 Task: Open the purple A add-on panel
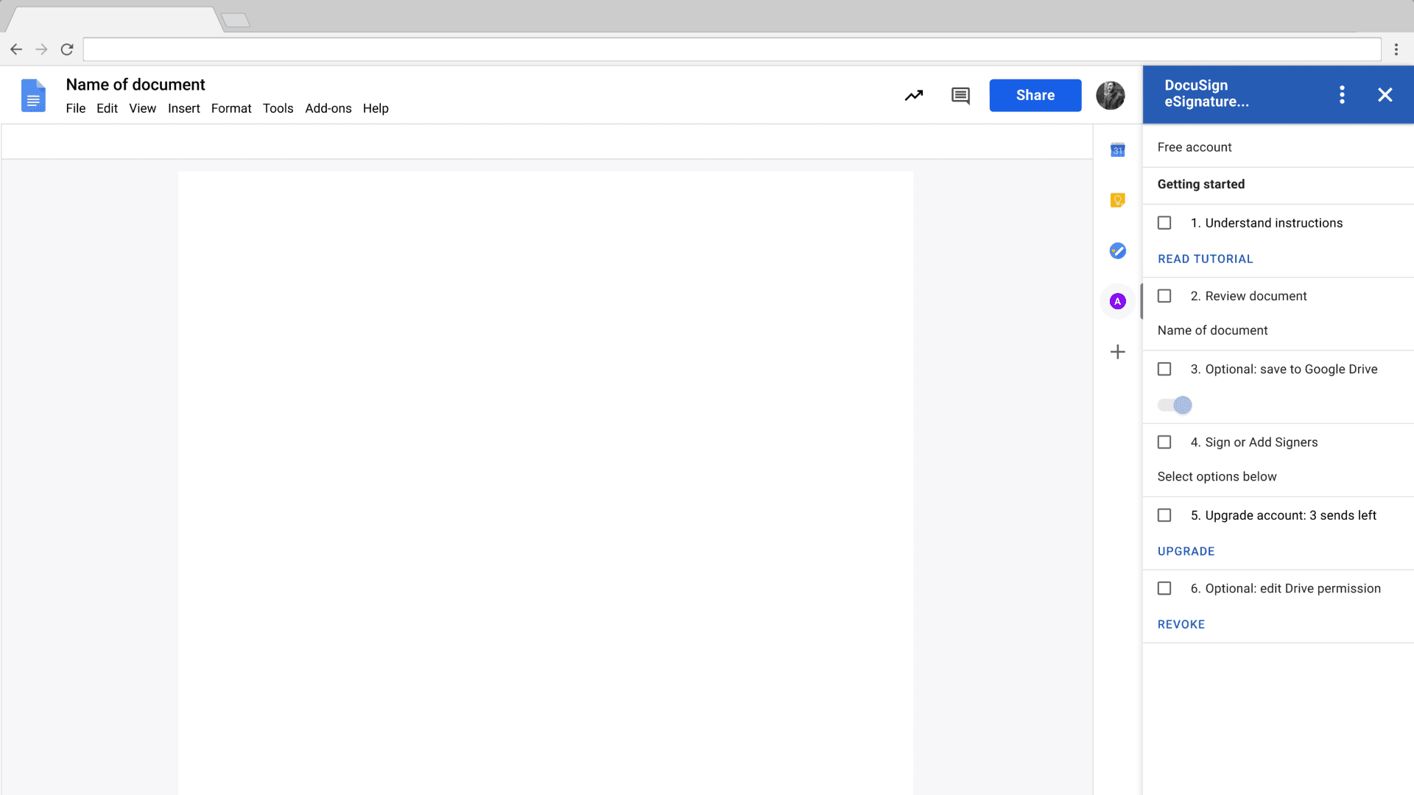tap(1117, 301)
